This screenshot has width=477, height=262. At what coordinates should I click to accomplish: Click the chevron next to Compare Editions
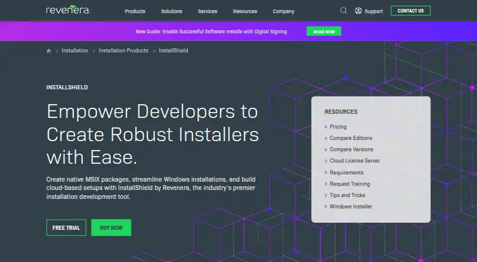click(x=326, y=138)
